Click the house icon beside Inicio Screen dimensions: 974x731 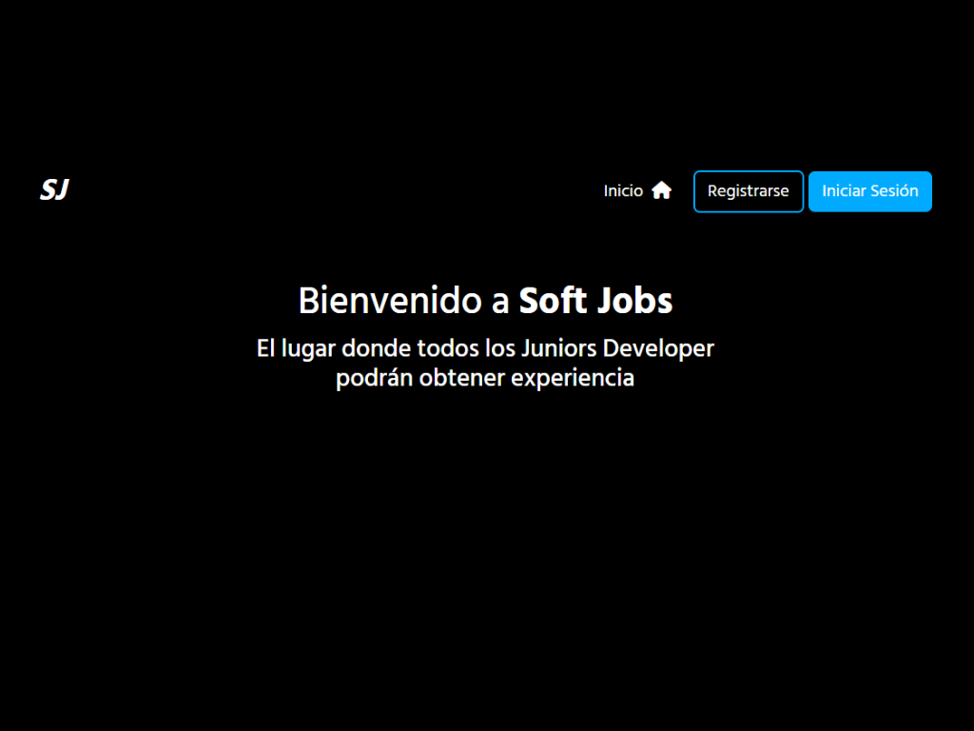click(661, 190)
